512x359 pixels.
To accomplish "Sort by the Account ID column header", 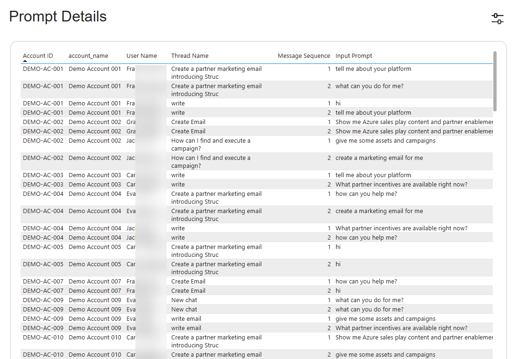I will click(38, 56).
